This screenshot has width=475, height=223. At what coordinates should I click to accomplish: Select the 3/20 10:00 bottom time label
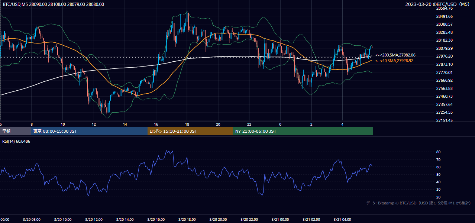(63, 220)
